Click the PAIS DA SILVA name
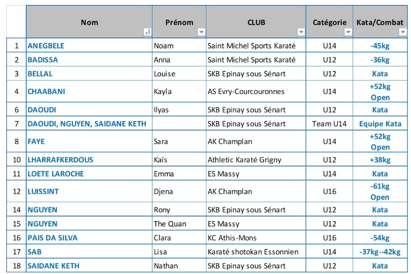Viewport: 411px width, 274px height. tap(52, 238)
